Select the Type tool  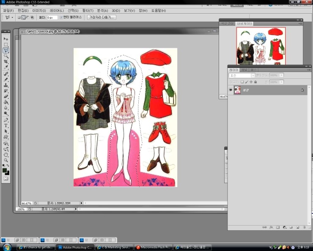[6, 126]
